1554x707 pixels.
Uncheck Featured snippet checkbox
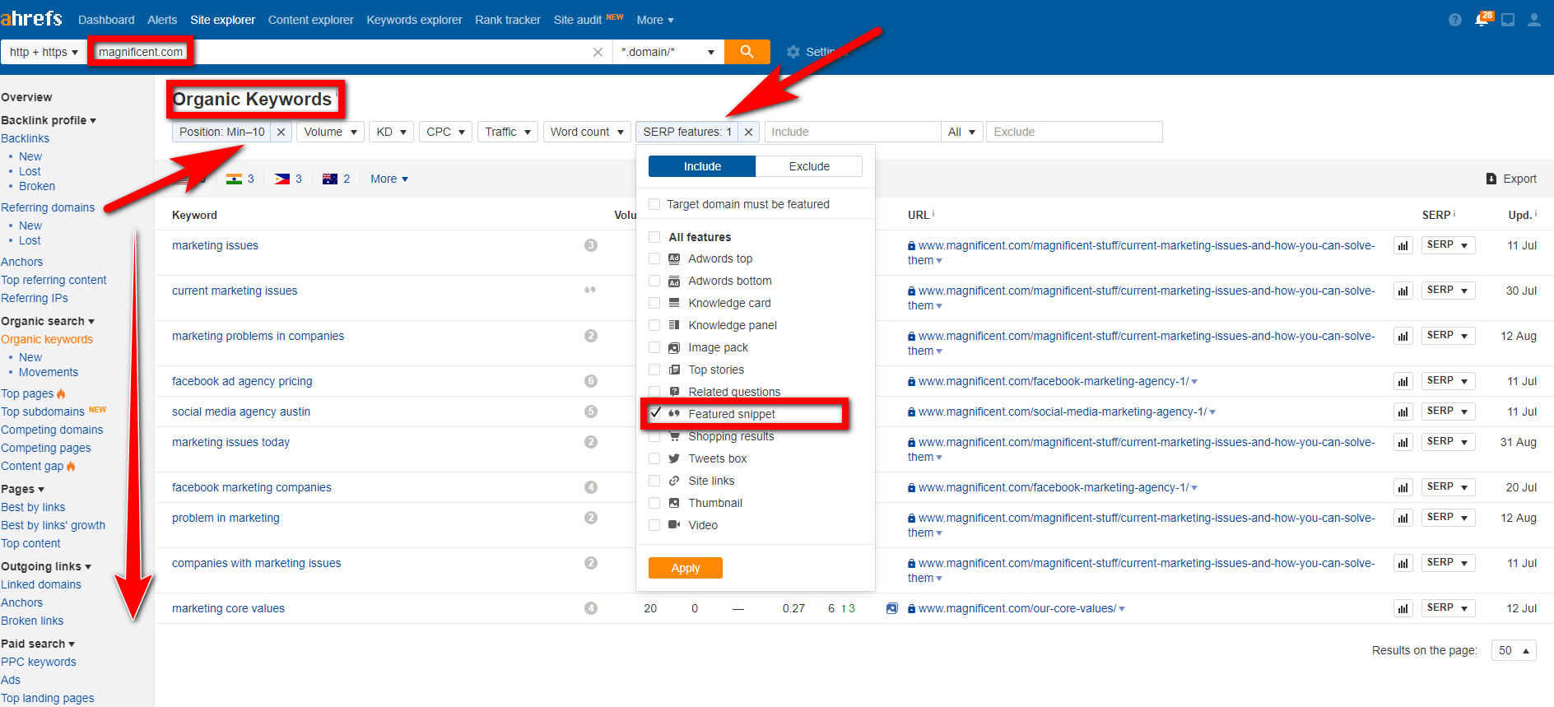655,413
